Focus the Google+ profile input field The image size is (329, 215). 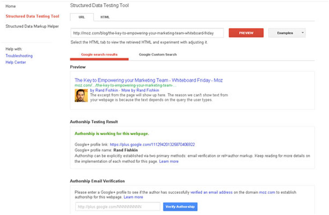(x=117, y=206)
